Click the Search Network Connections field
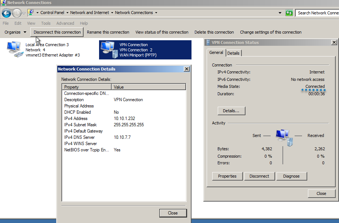 click(317, 13)
